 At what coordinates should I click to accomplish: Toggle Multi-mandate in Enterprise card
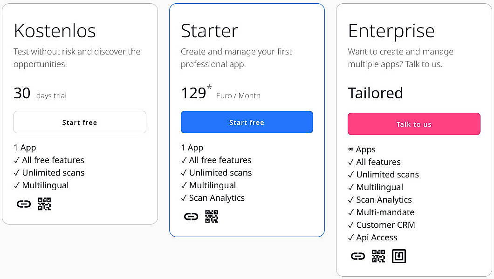tap(382, 212)
